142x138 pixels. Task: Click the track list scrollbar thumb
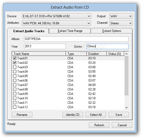[127, 76]
